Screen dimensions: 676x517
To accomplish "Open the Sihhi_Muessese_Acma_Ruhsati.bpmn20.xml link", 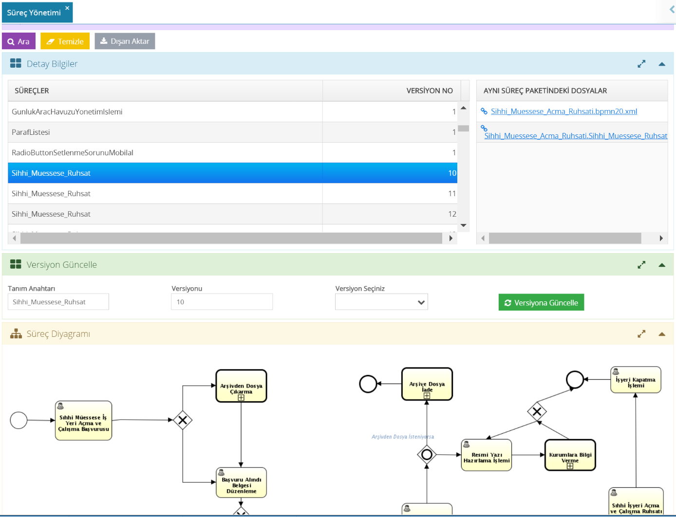I will [x=564, y=111].
